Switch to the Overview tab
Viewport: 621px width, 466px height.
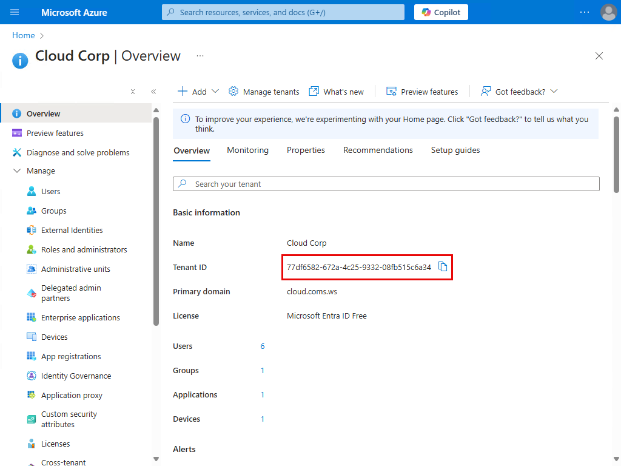click(192, 150)
